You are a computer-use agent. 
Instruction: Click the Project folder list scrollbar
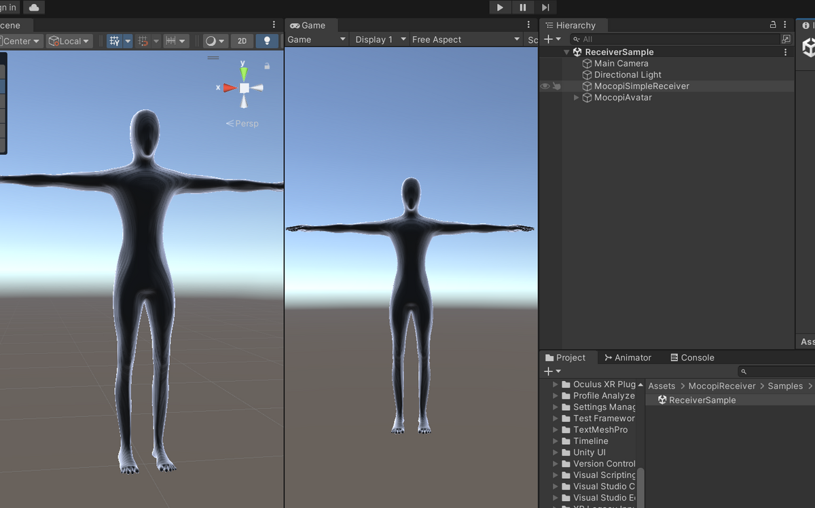tap(640, 487)
